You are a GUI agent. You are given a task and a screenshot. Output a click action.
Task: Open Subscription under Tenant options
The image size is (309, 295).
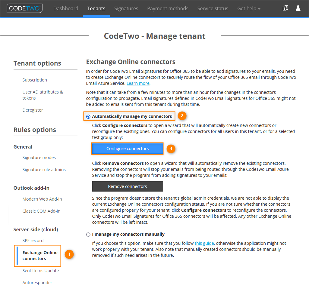[x=35, y=80]
